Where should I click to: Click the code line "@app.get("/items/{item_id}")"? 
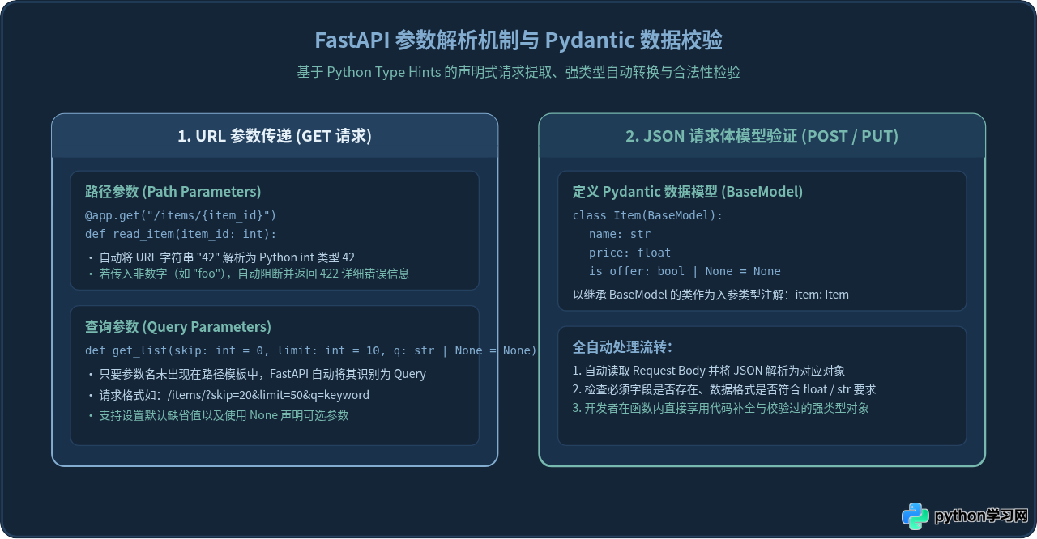point(181,214)
